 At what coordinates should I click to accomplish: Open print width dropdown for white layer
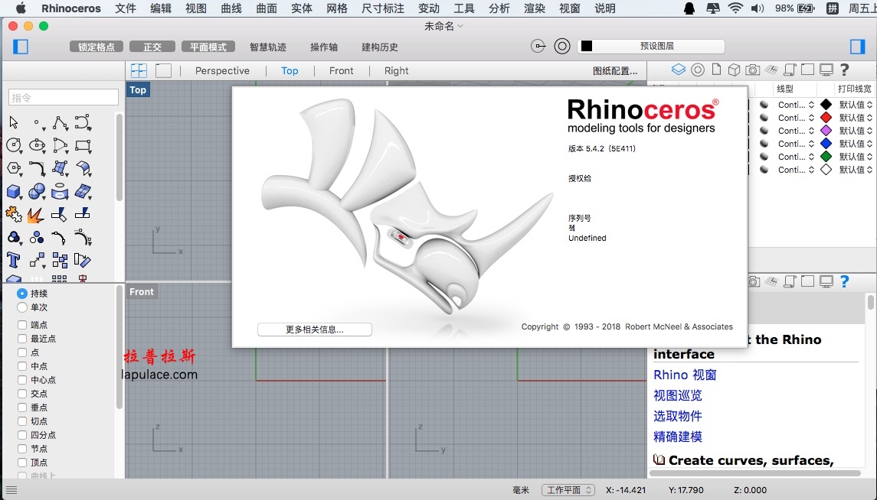(x=856, y=170)
